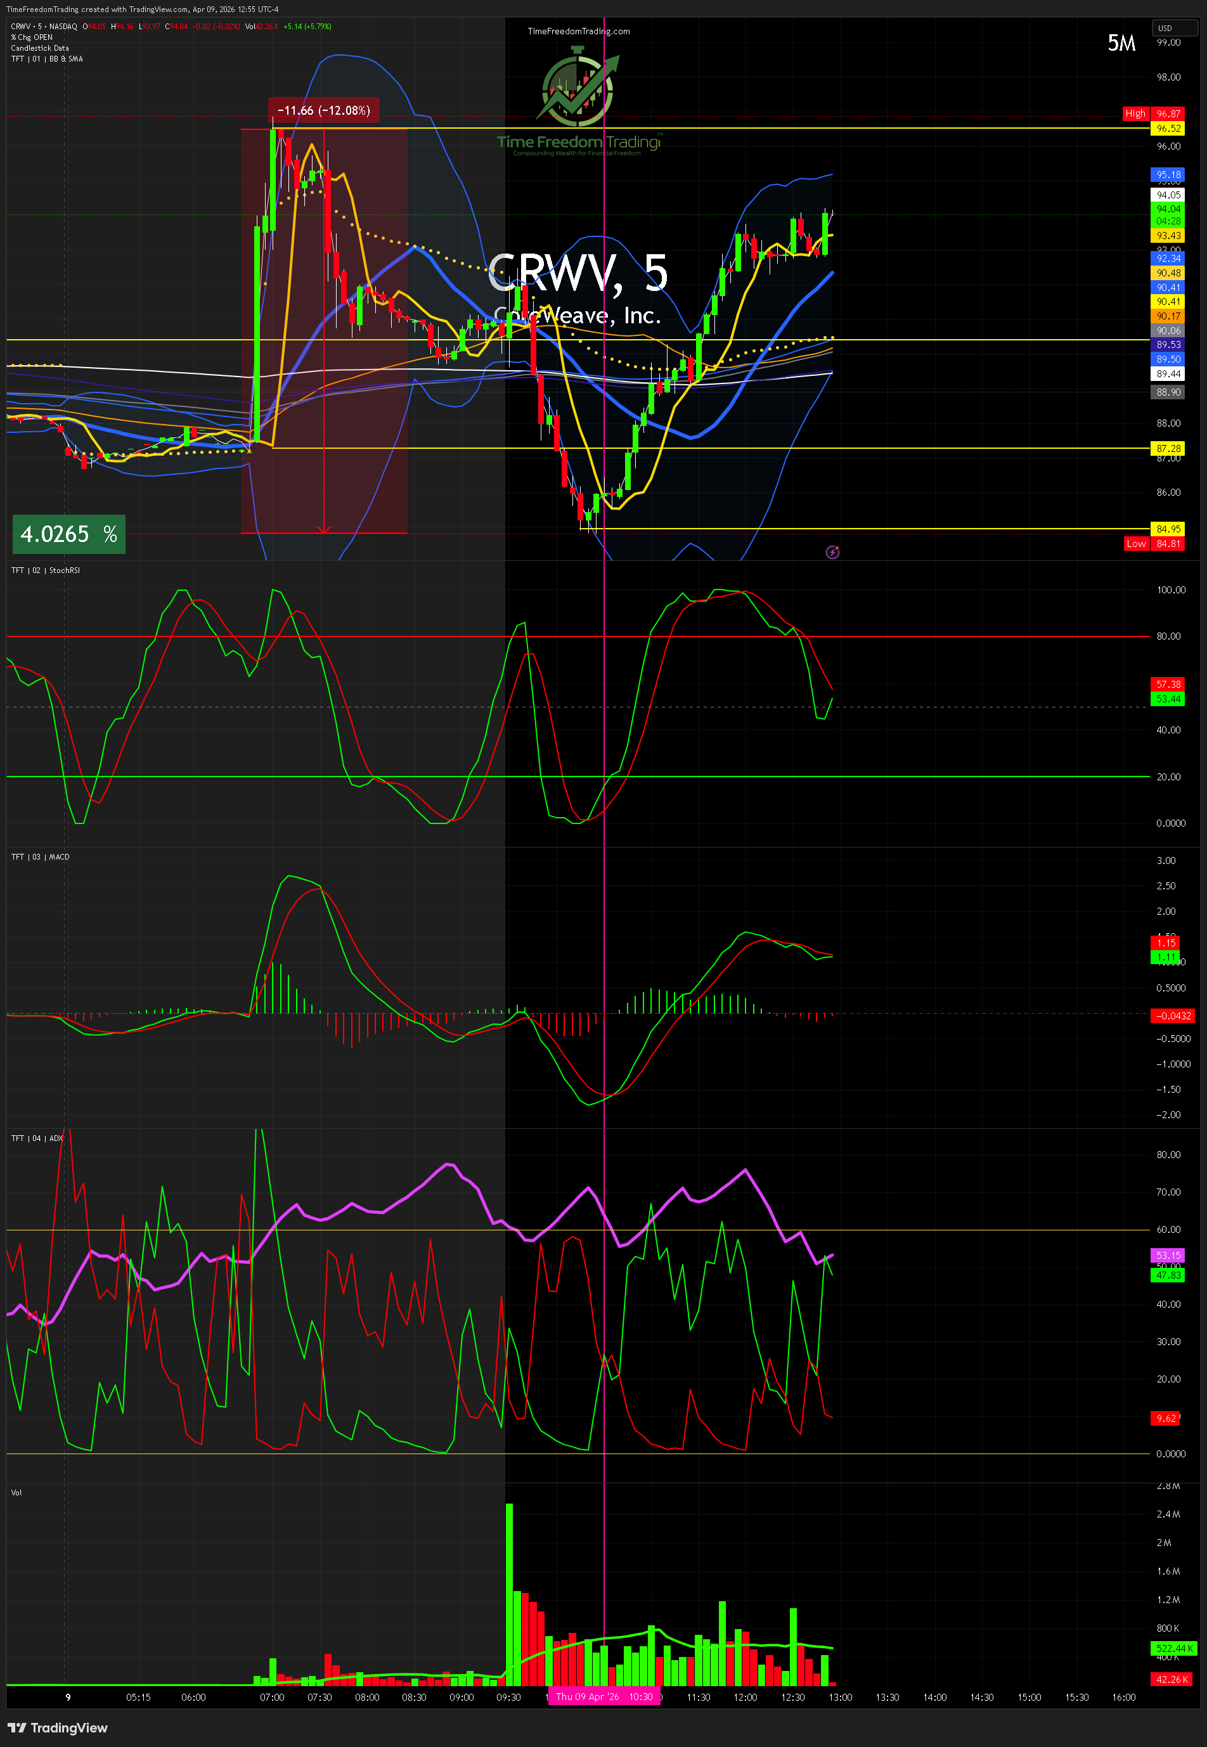
Task: Click the green 4.0265 % change badge
Action: tap(69, 534)
